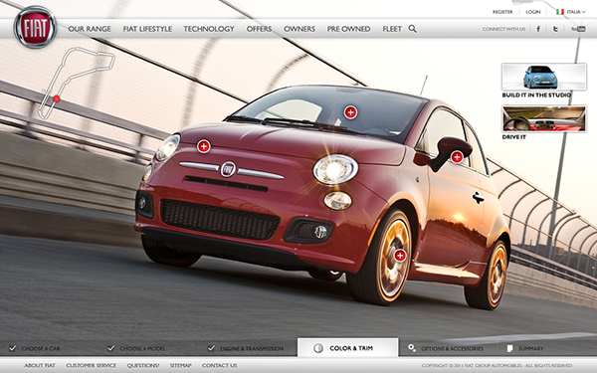597x373 pixels.
Task: Expand the Italia country dropdown
Action: [571, 12]
